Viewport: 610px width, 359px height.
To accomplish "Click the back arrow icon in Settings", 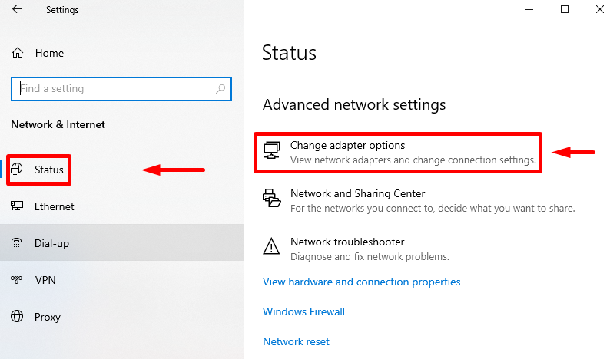I will (x=17, y=9).
